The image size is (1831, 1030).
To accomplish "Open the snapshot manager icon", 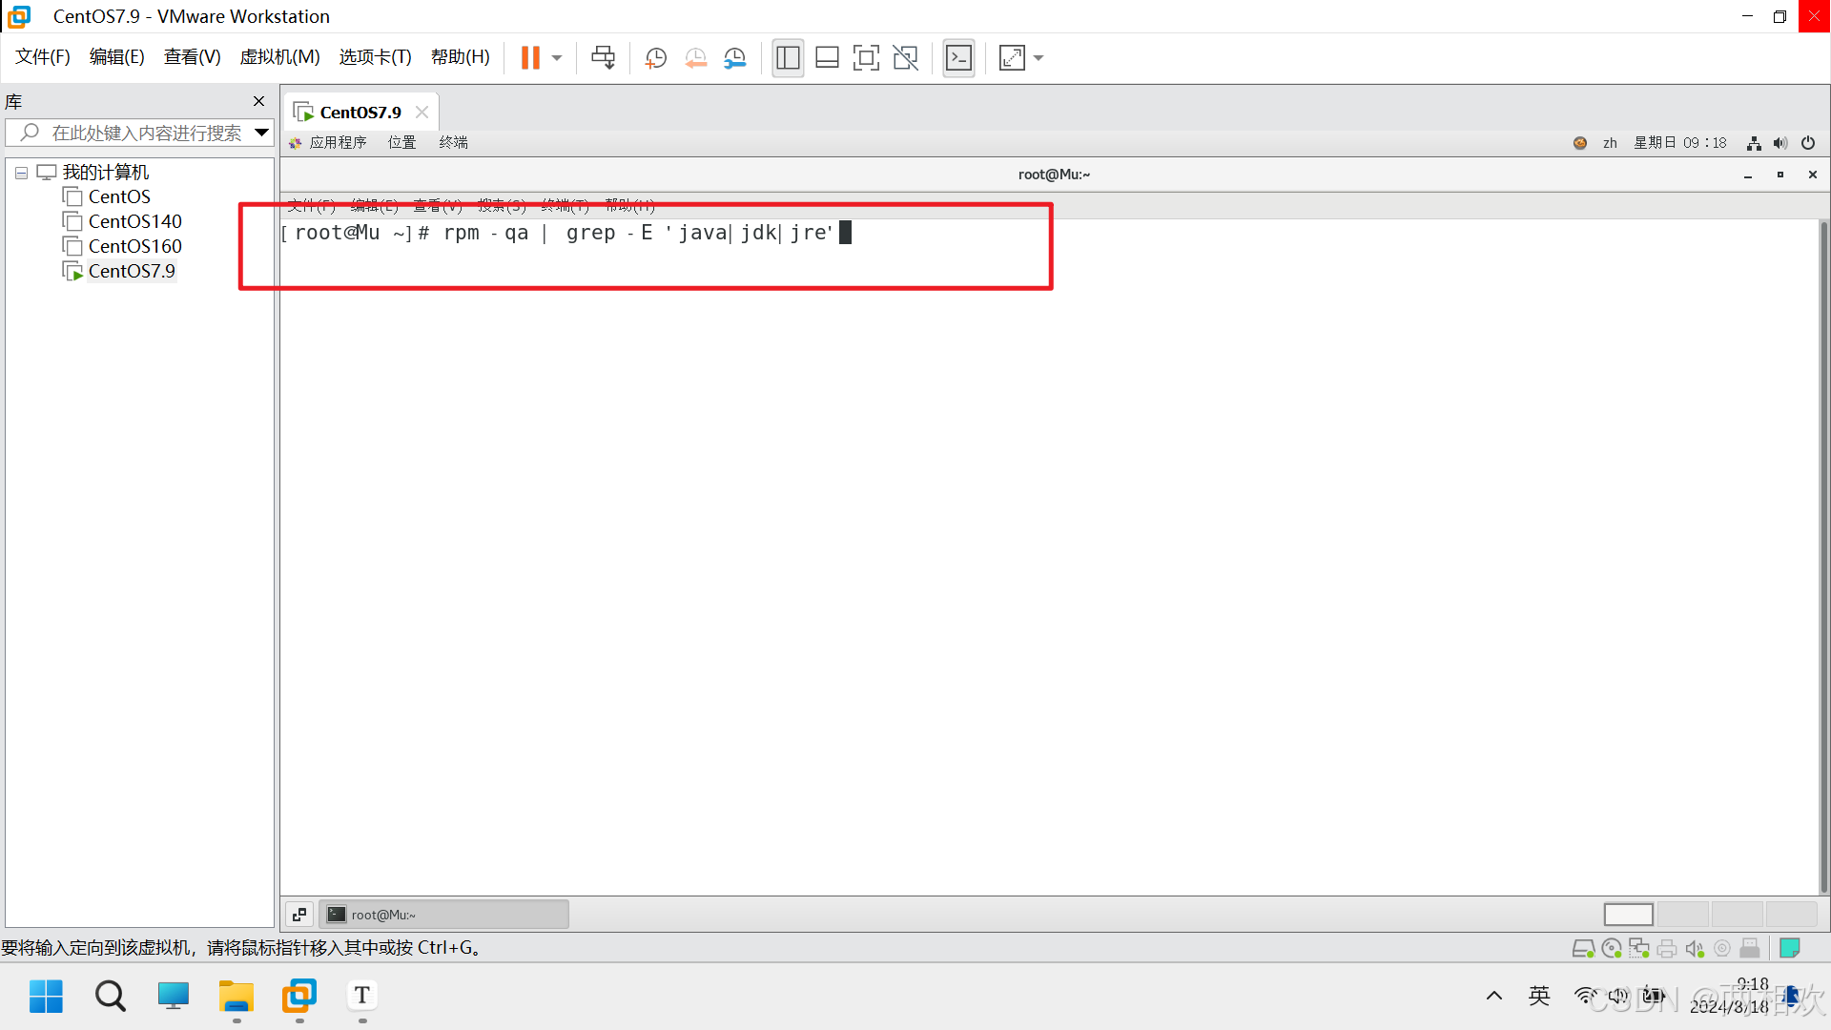I will pos(734,58).
